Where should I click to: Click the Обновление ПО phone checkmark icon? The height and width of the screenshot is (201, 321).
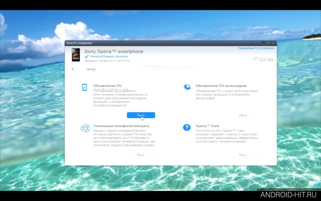point(84,87)
